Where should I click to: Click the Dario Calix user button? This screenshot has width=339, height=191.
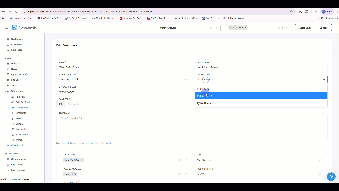(305, 28)
